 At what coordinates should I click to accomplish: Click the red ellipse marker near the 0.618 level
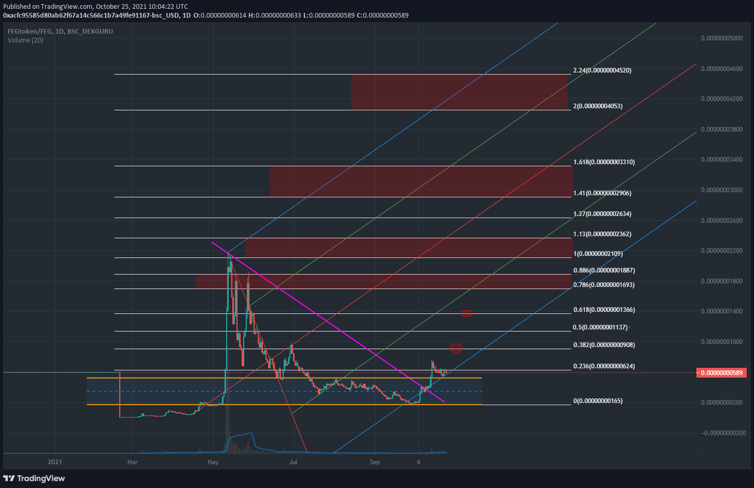pos(467,313)
